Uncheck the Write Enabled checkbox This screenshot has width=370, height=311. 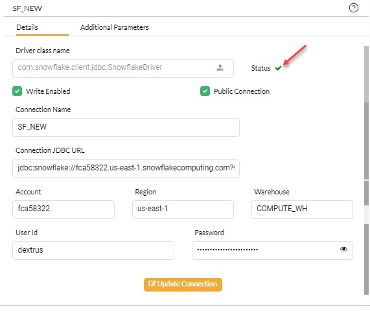17,91
